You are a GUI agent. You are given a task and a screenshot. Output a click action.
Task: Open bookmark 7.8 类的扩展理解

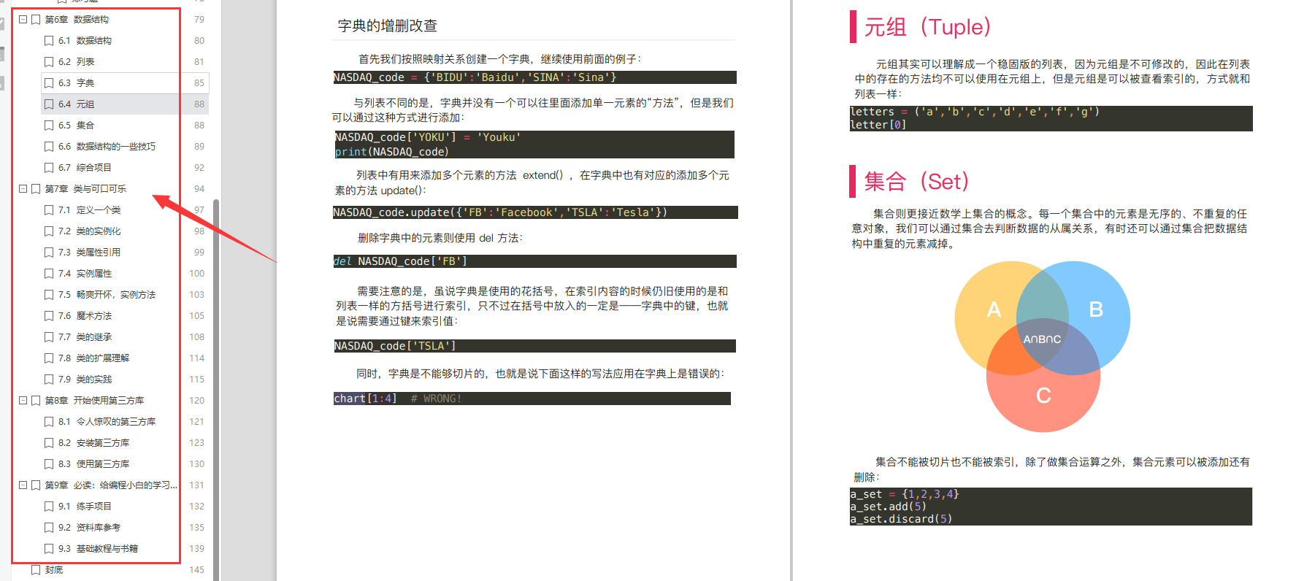point(93,358)
